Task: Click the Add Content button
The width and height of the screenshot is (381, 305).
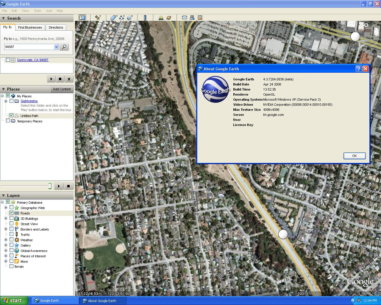Action: (x=62, y=89)
